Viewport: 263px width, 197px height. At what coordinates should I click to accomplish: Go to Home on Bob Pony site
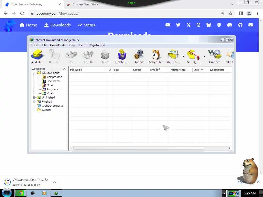[x=28, y=25]
